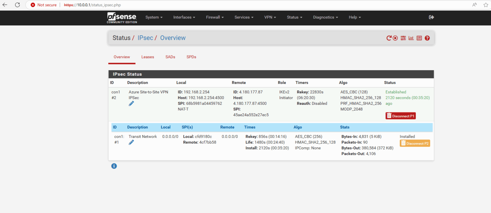Edit the Azure Site-to-Site VPN tunnel
The height and width of the screenshot is (213, 491).
[131, 103]
